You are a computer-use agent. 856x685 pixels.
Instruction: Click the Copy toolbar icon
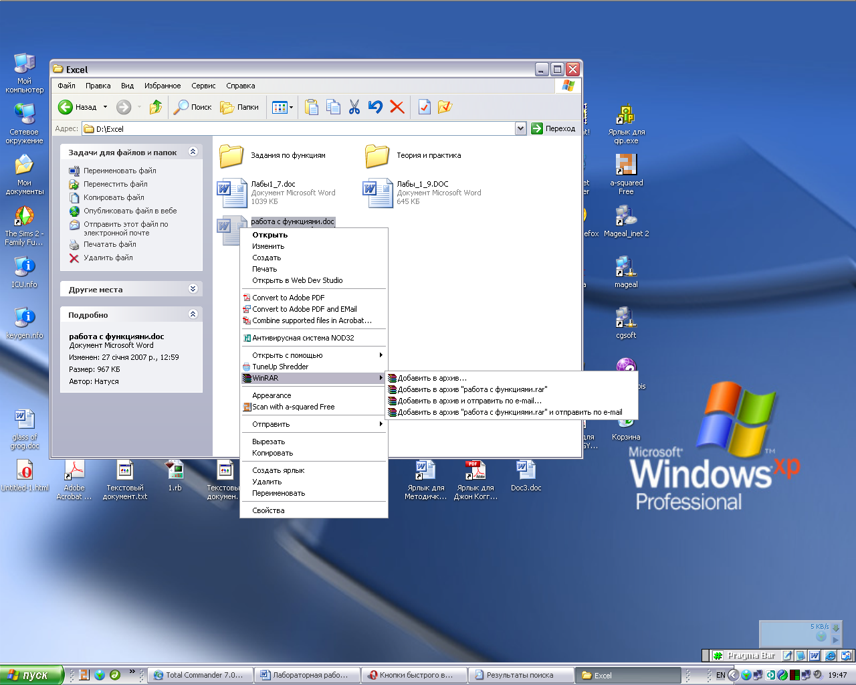(333, 107)
